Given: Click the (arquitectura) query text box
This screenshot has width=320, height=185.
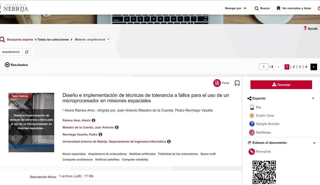Looking at the screenshot, I should pyautogui.click(x=11, y=52).
